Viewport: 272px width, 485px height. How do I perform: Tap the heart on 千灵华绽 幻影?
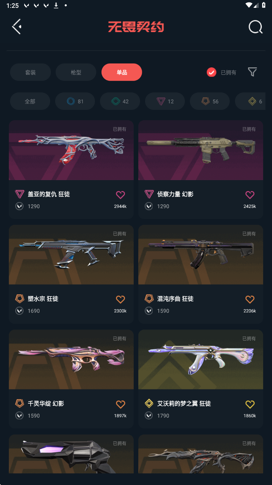click(121, 404)
